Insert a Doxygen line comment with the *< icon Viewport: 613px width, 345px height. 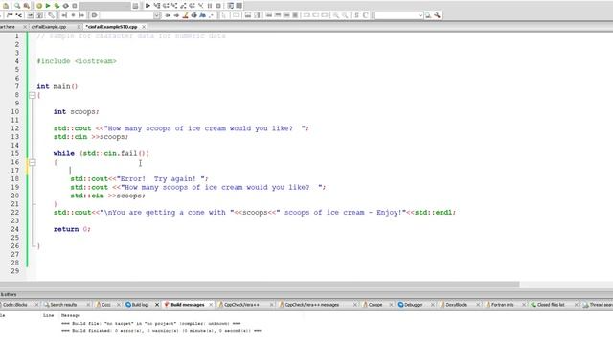19,15
